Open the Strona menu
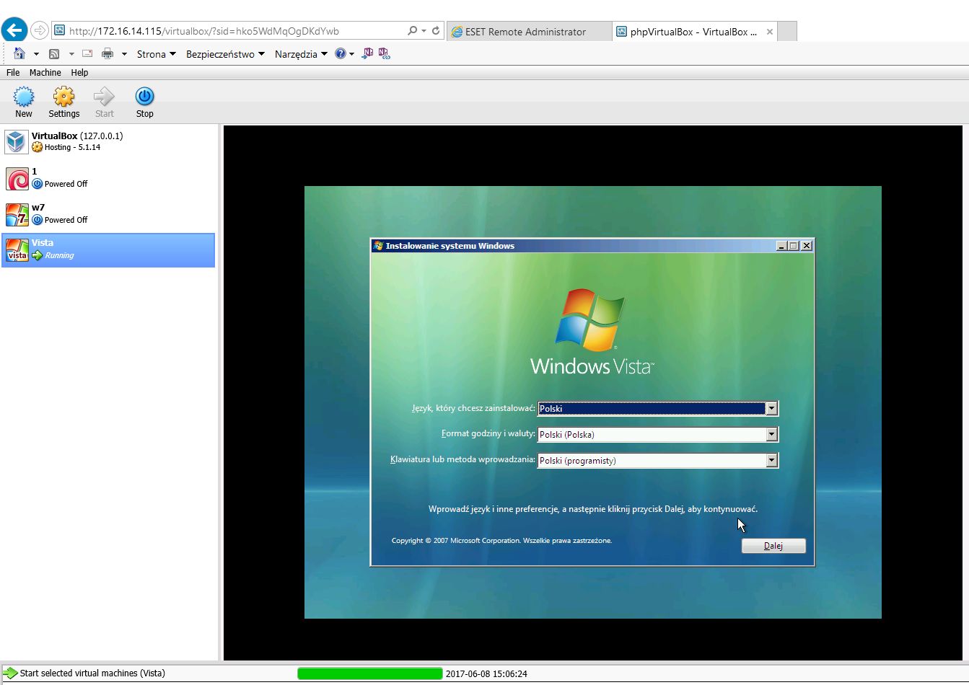The height and width of the screenshot is (685, 969). [157, 54]
